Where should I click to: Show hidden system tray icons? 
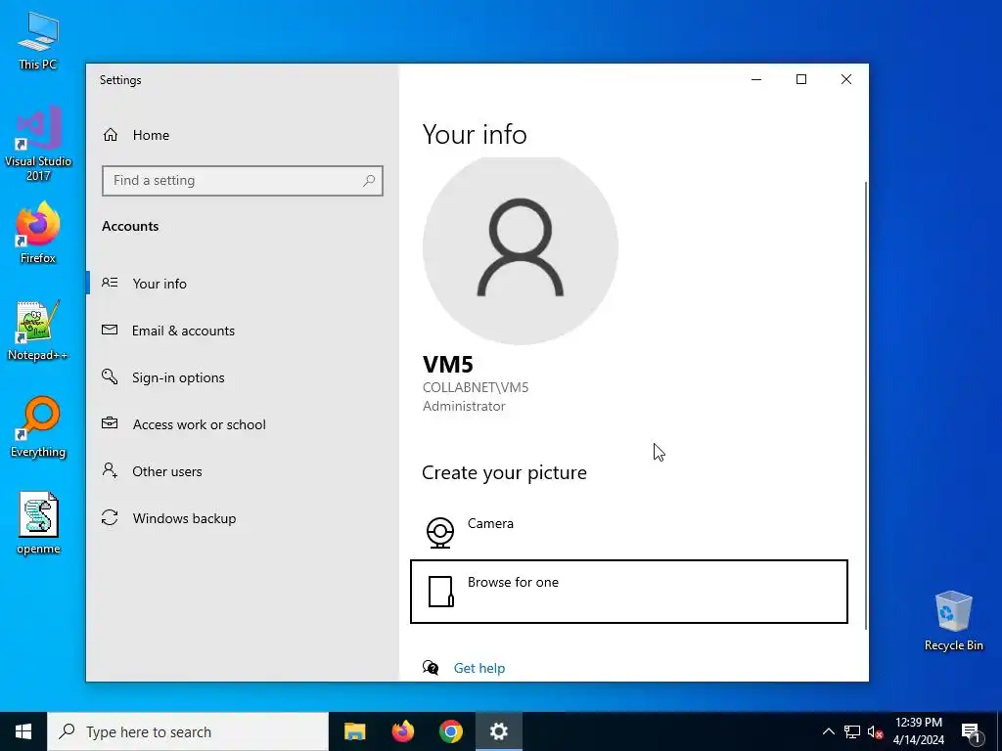click(828, 731)
